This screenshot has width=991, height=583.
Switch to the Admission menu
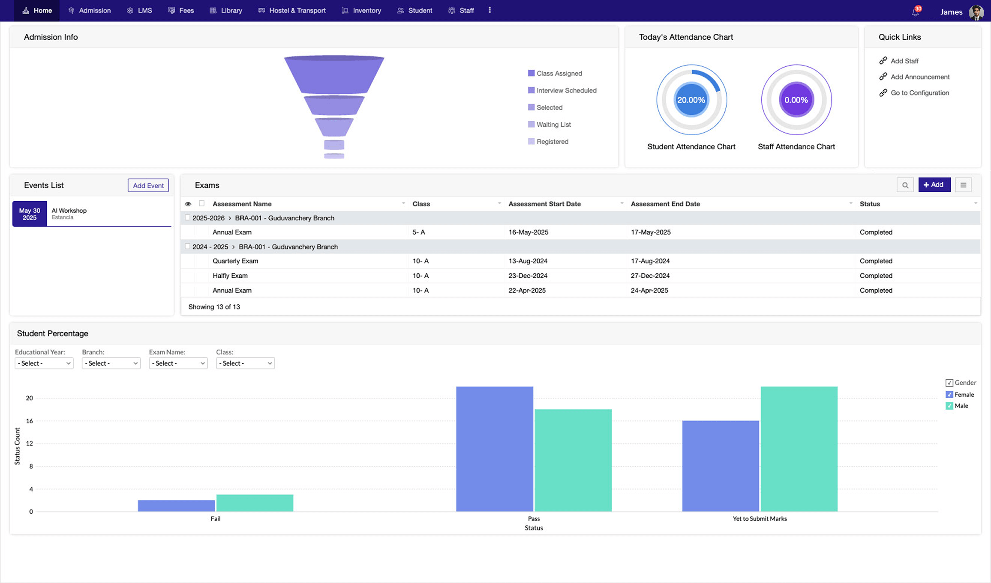[89, 10]
